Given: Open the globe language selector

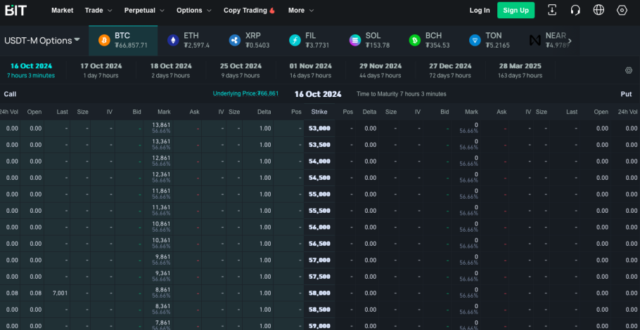Looking at the screenshot, I should 599,11.
